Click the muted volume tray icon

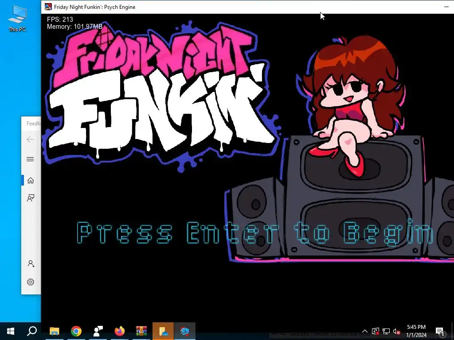point(396,331)
